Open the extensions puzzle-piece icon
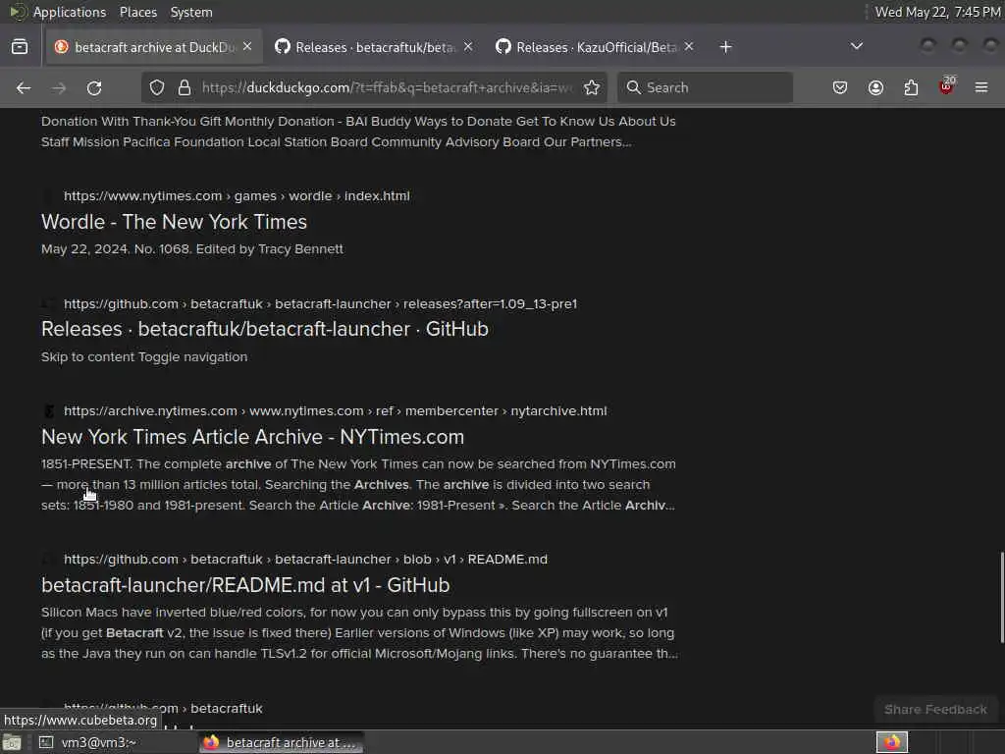The height and width of the screenshot is (754, 1005). (911, 87)
